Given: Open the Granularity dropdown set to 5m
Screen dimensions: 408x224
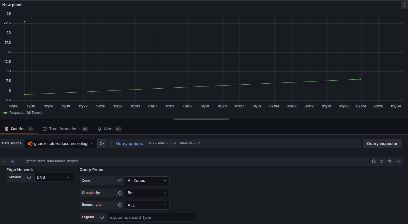Looking at the screenshot, I should pyautogui.click(x=147, y=193).
